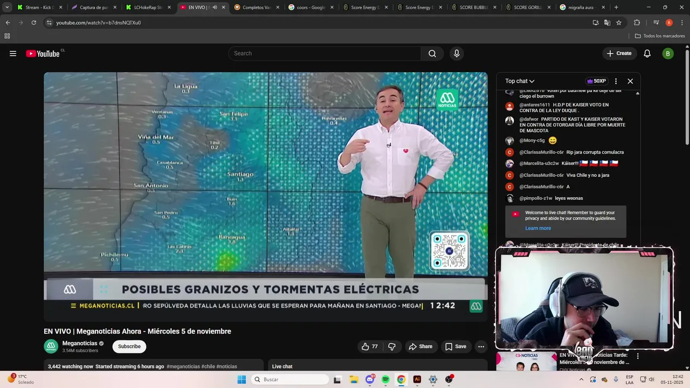Follow the Learn more link in chat

pos(538,228)
